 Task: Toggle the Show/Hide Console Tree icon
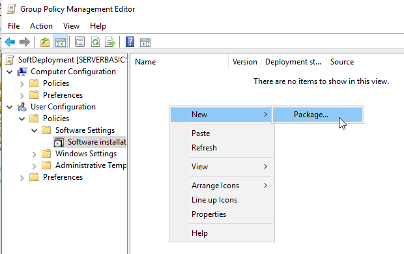61,42
